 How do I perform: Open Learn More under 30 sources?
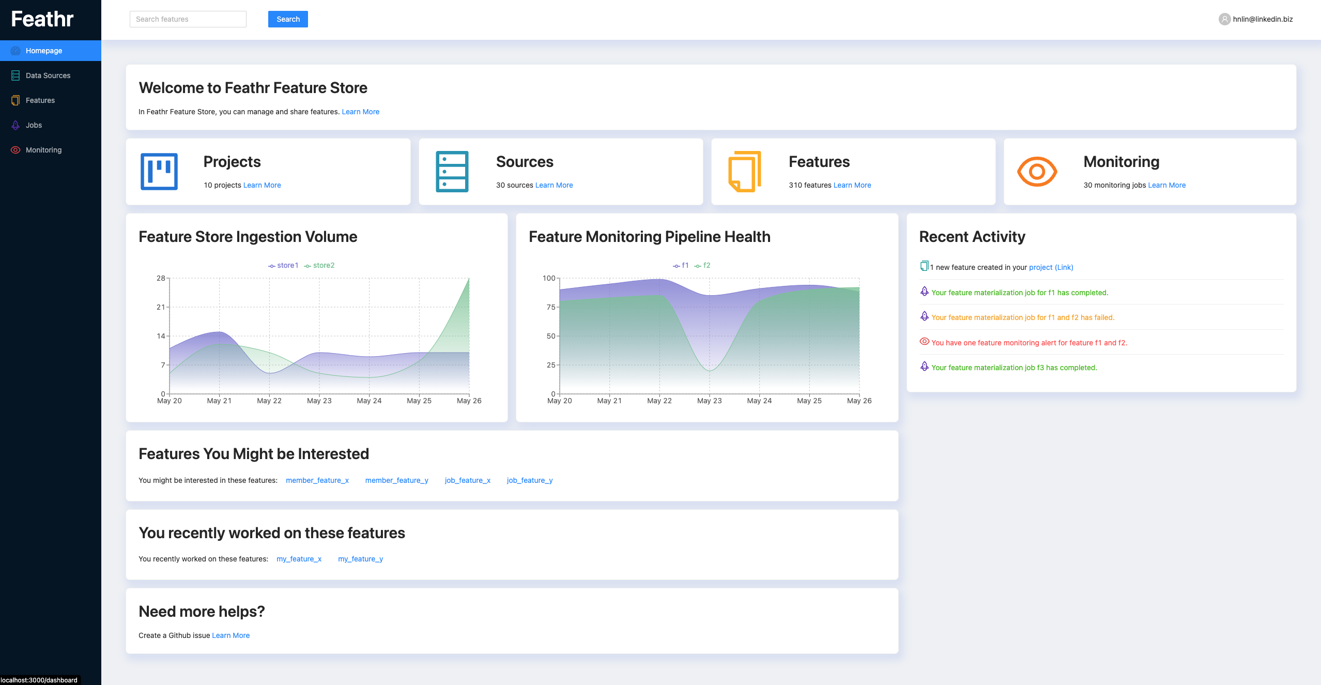(554, 185)
